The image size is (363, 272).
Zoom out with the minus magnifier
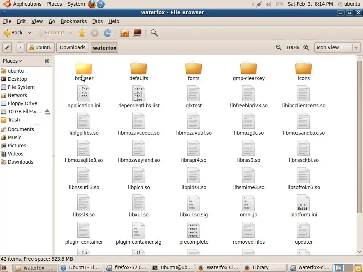click(279, 47)
